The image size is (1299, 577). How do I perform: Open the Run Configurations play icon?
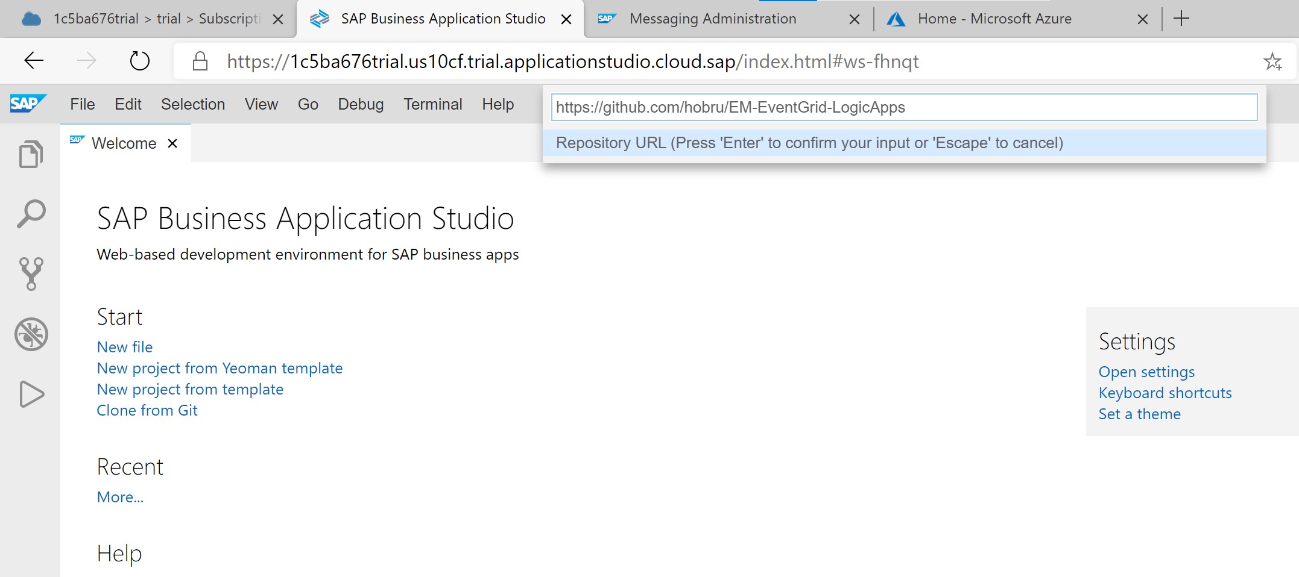pyautogui.click(x=31, y=395)
